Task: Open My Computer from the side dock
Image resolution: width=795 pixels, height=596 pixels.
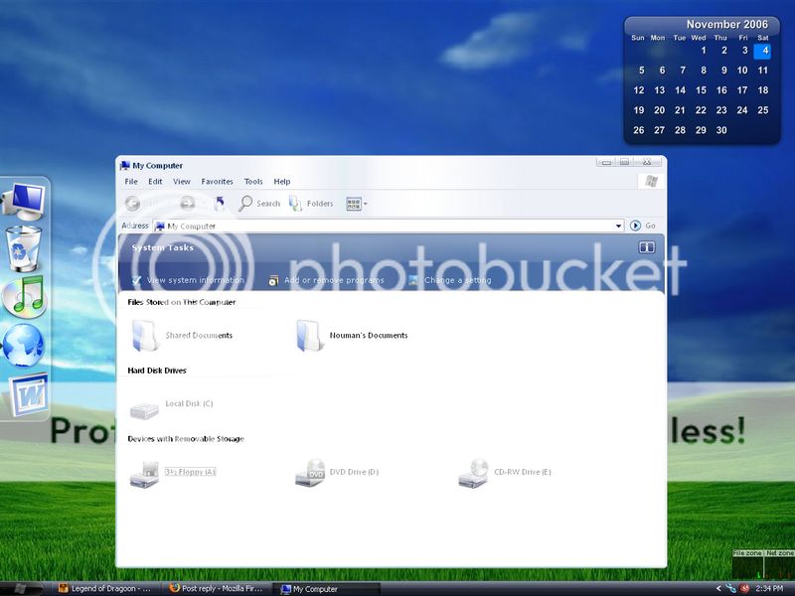Action: (x=24, y=203)
